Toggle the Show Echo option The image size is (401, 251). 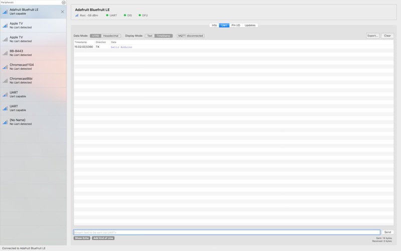pyautogui.click(x=82, y=238)
